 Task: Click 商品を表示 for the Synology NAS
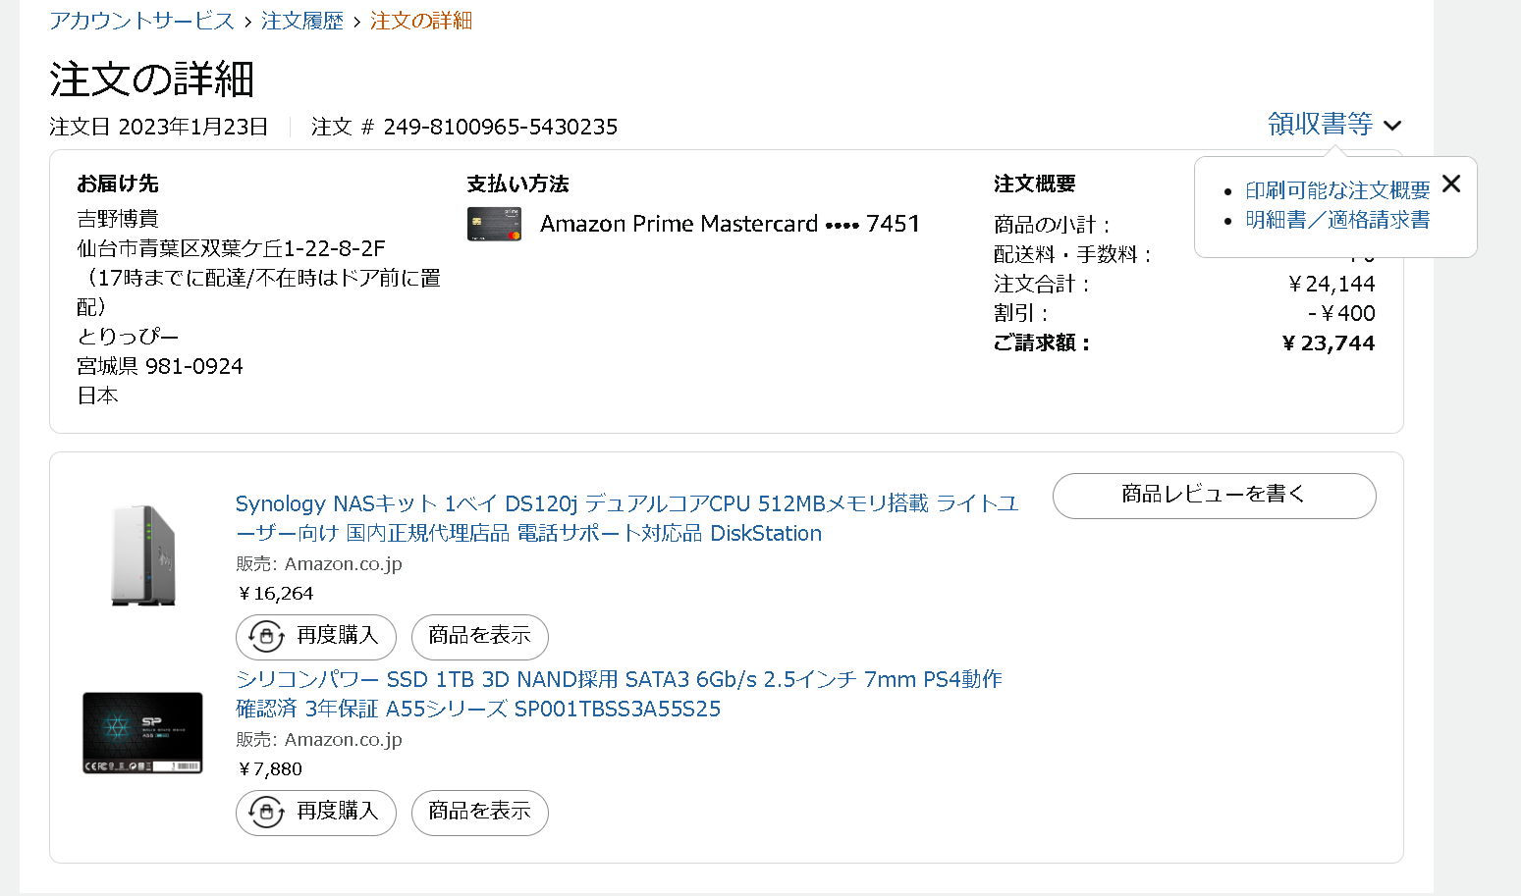479,636
